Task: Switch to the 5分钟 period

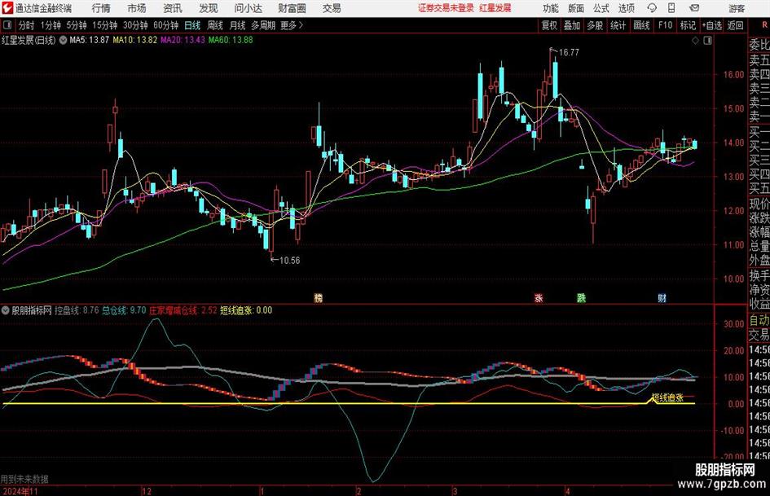Action: [77, 25]
